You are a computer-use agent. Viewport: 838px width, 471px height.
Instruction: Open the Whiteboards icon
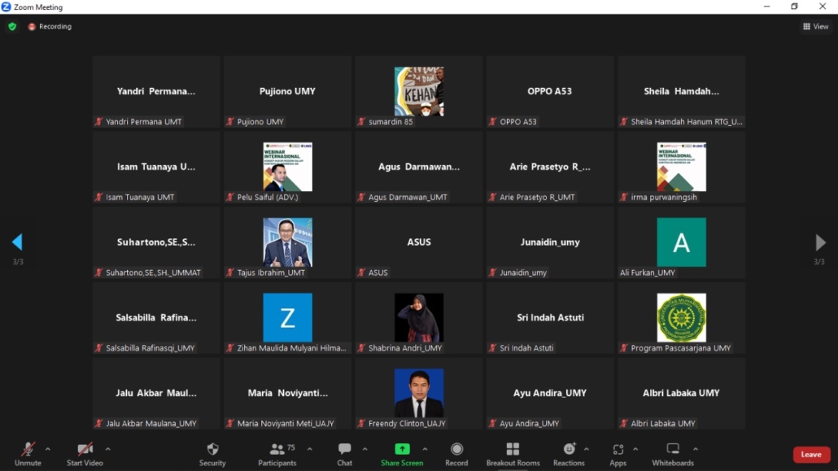click(673, 450)
